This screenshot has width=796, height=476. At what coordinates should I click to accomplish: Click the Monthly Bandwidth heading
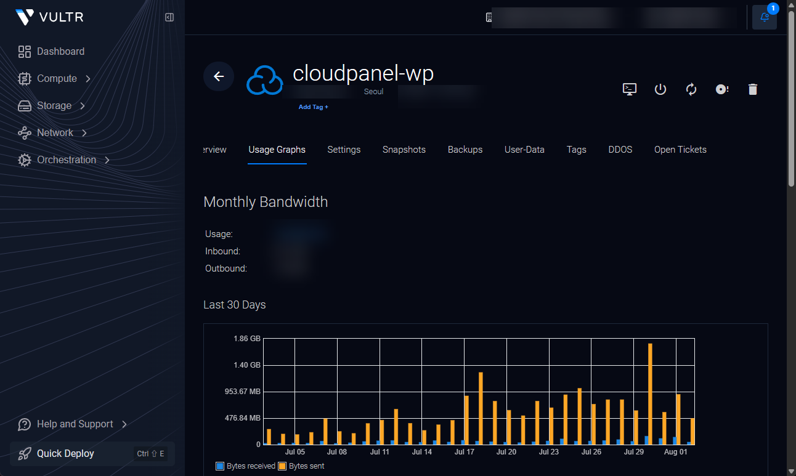pos(266,202)
